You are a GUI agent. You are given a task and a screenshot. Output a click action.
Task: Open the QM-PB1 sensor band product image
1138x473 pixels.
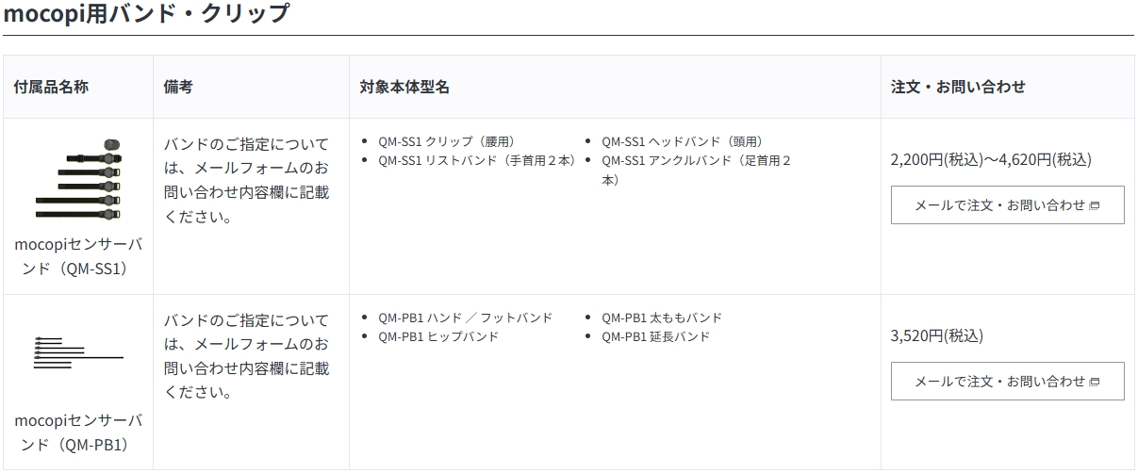[x=78, y=352]
